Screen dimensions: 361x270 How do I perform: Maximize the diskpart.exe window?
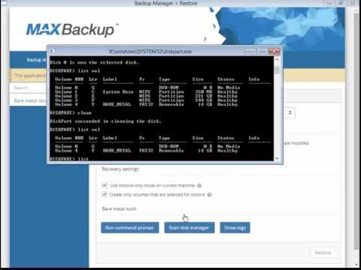(262, 51)
